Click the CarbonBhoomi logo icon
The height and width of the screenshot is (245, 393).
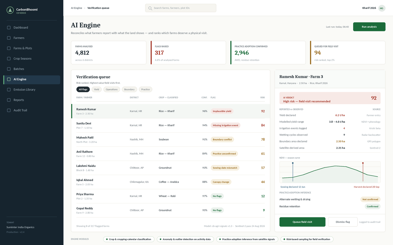[10, 10]
